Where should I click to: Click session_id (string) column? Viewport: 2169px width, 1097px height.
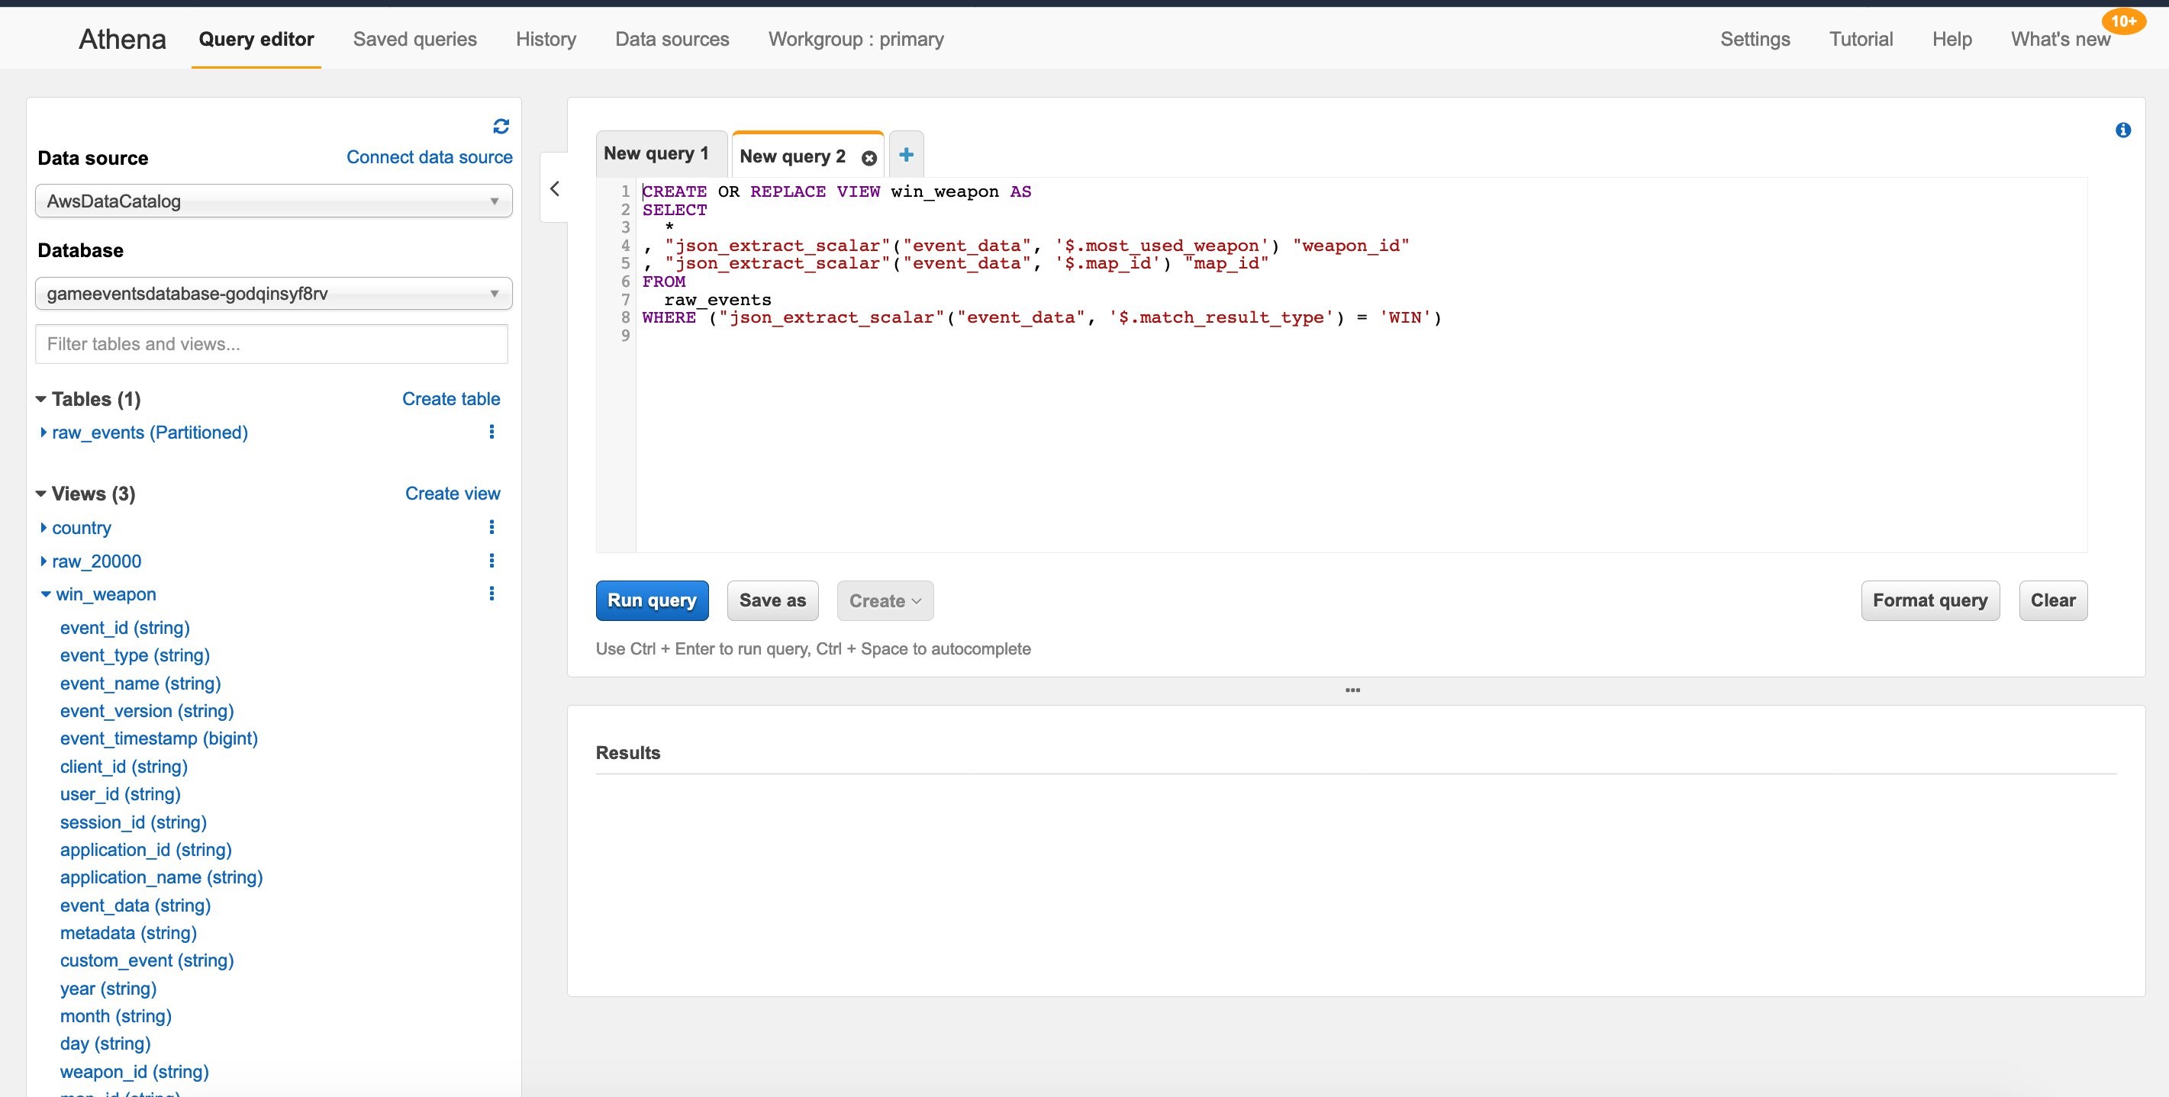[133, 822]
